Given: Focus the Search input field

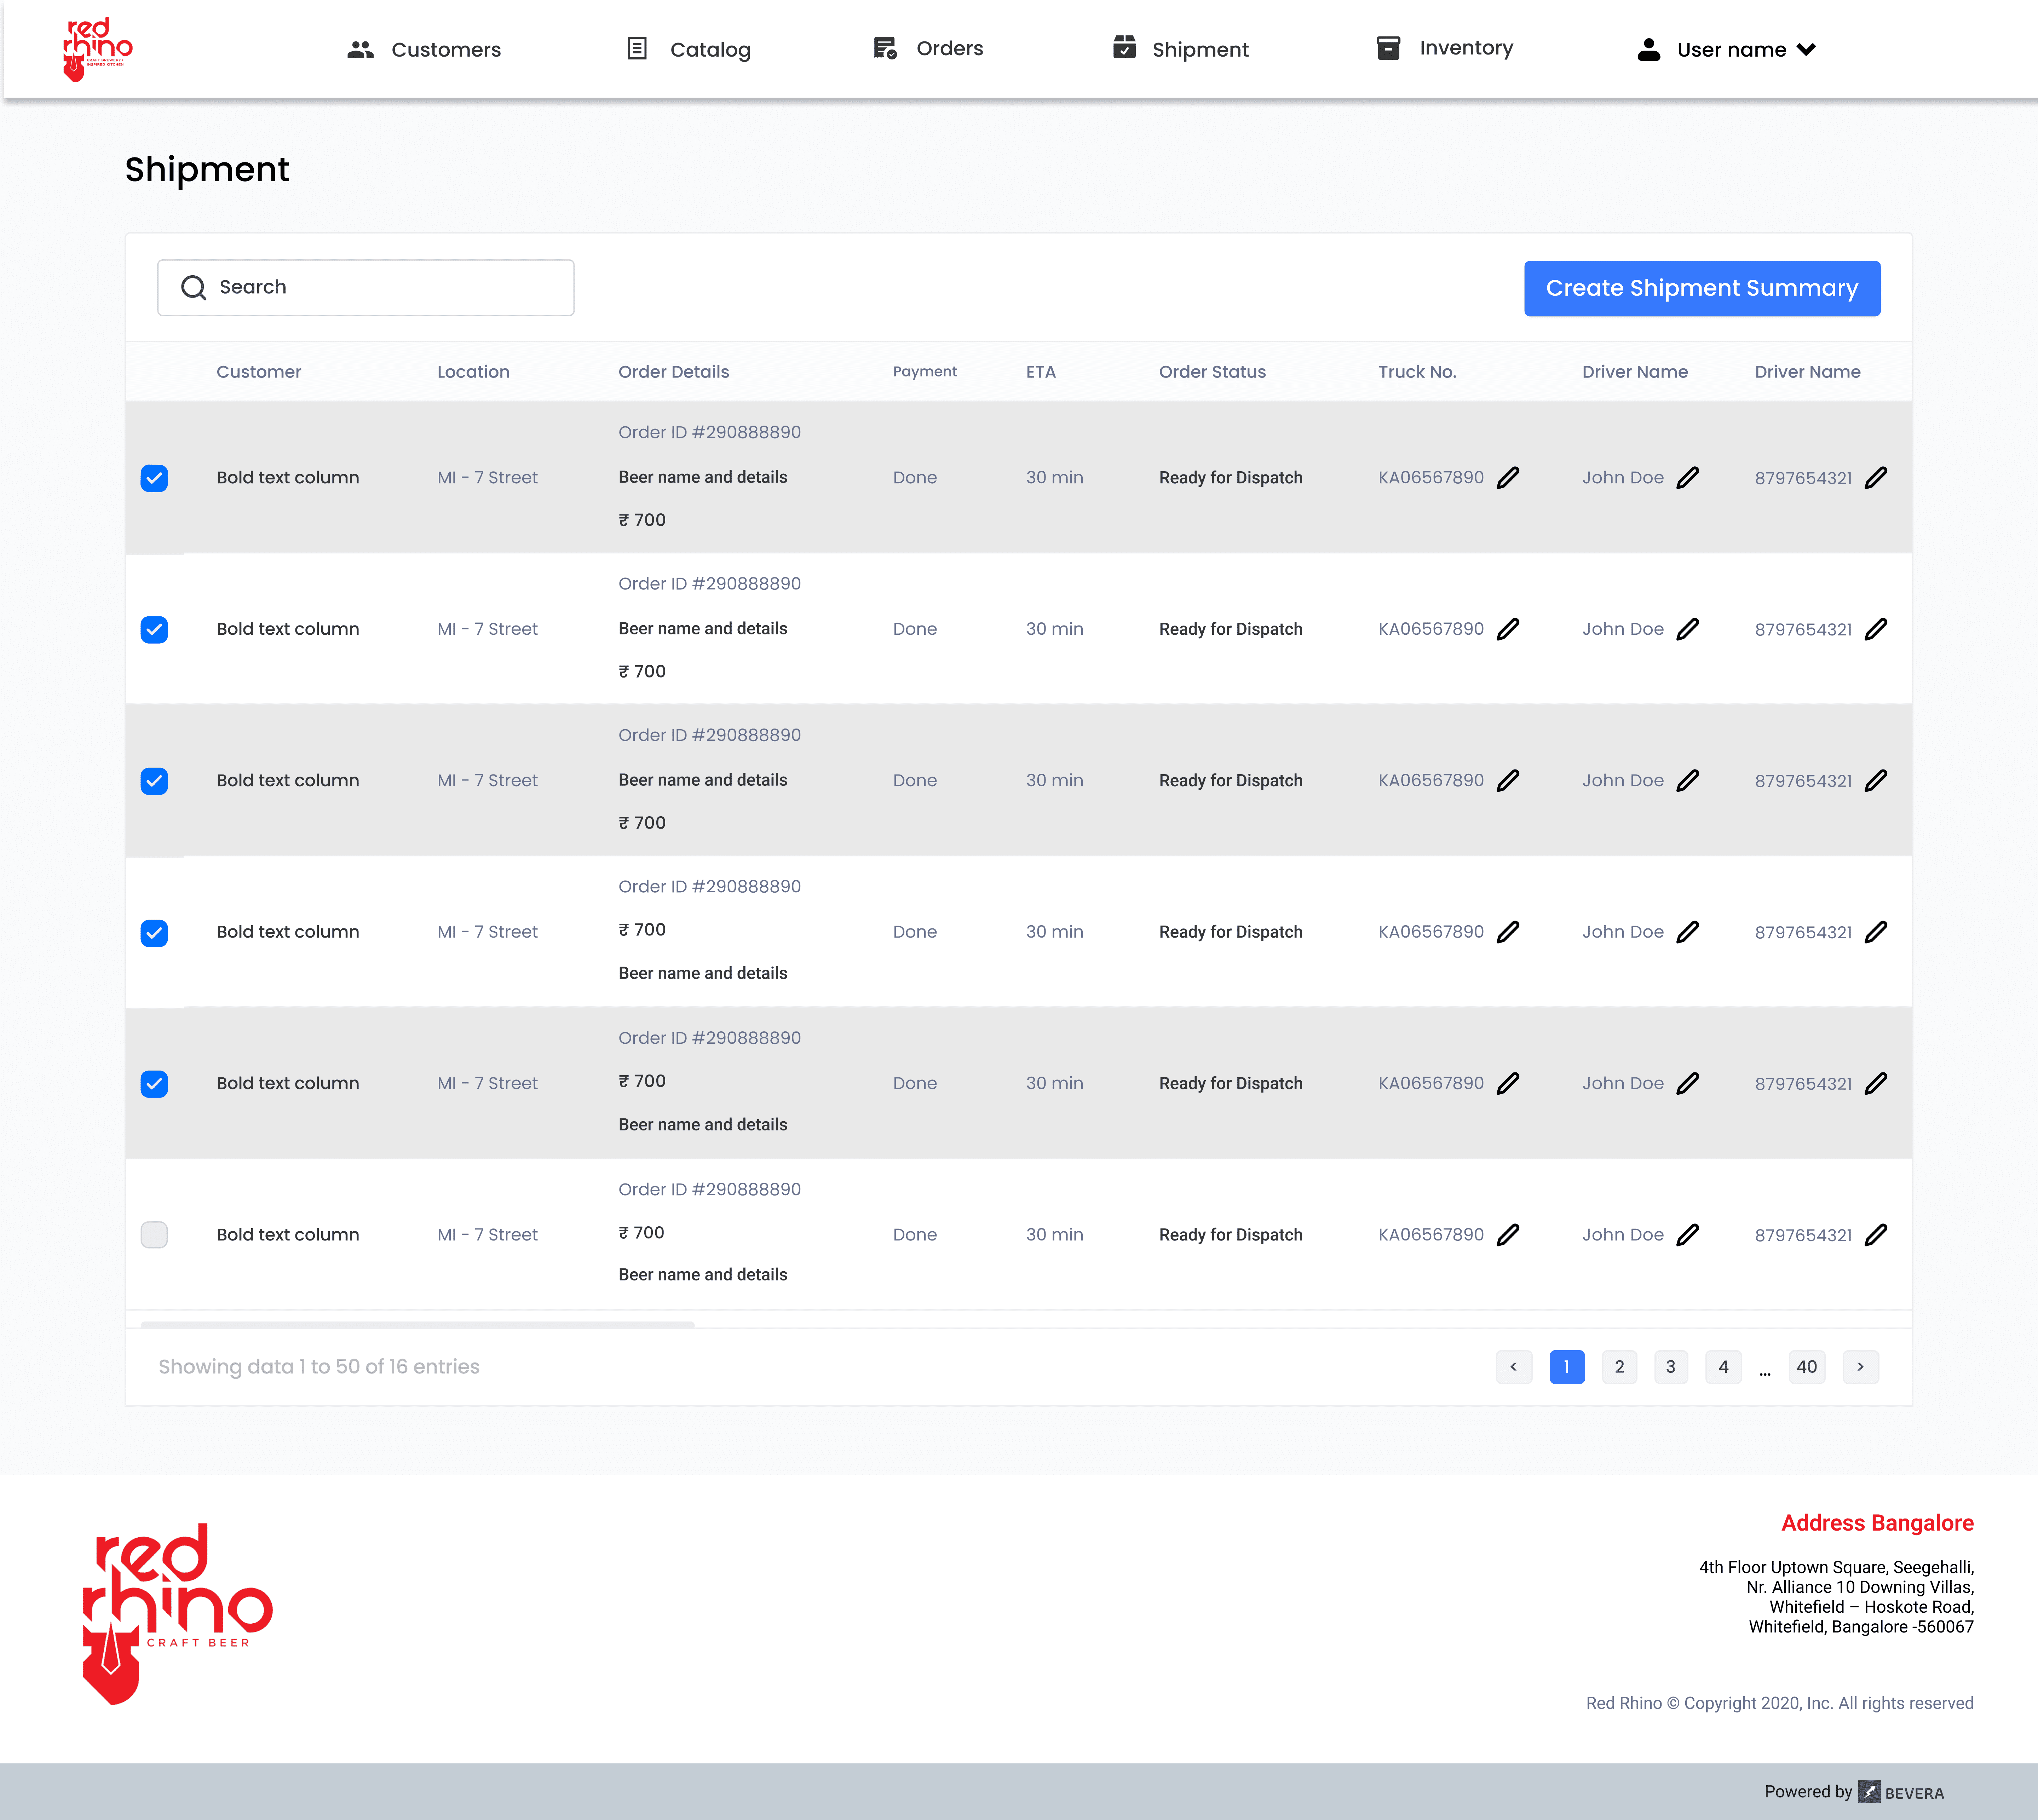Looking at the screenshot, I should coord(366,288).
